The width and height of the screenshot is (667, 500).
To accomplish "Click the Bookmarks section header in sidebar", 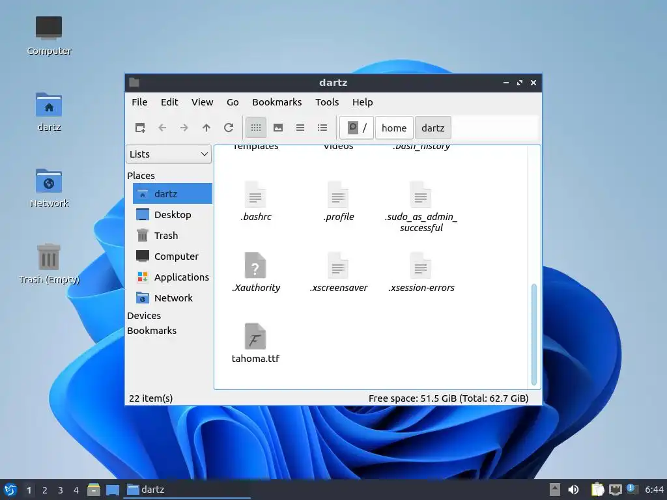I will 151,330.
